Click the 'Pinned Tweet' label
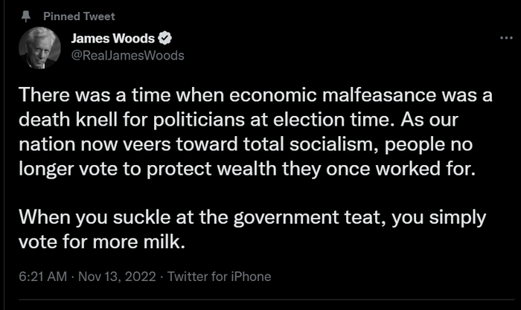Image resolution: width=521 pixels, height=310 pixels. coord(78,16)
